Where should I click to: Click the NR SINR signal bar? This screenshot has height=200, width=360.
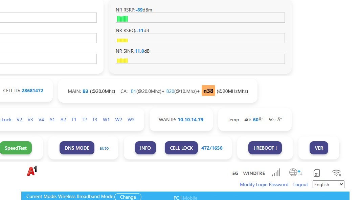[x=200, y=59]
